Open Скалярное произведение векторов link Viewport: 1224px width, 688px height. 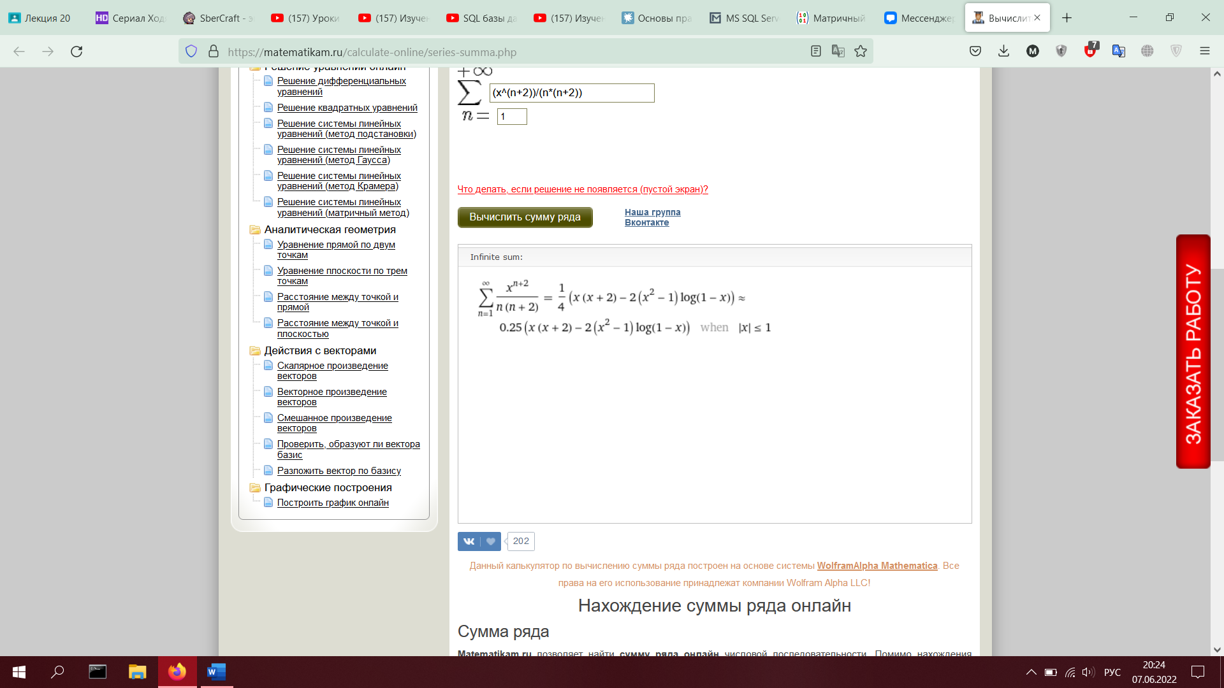click(x=333, y=371)
